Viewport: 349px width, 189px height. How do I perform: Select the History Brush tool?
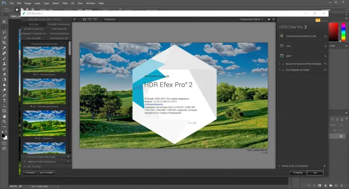[x=4, y=69]
